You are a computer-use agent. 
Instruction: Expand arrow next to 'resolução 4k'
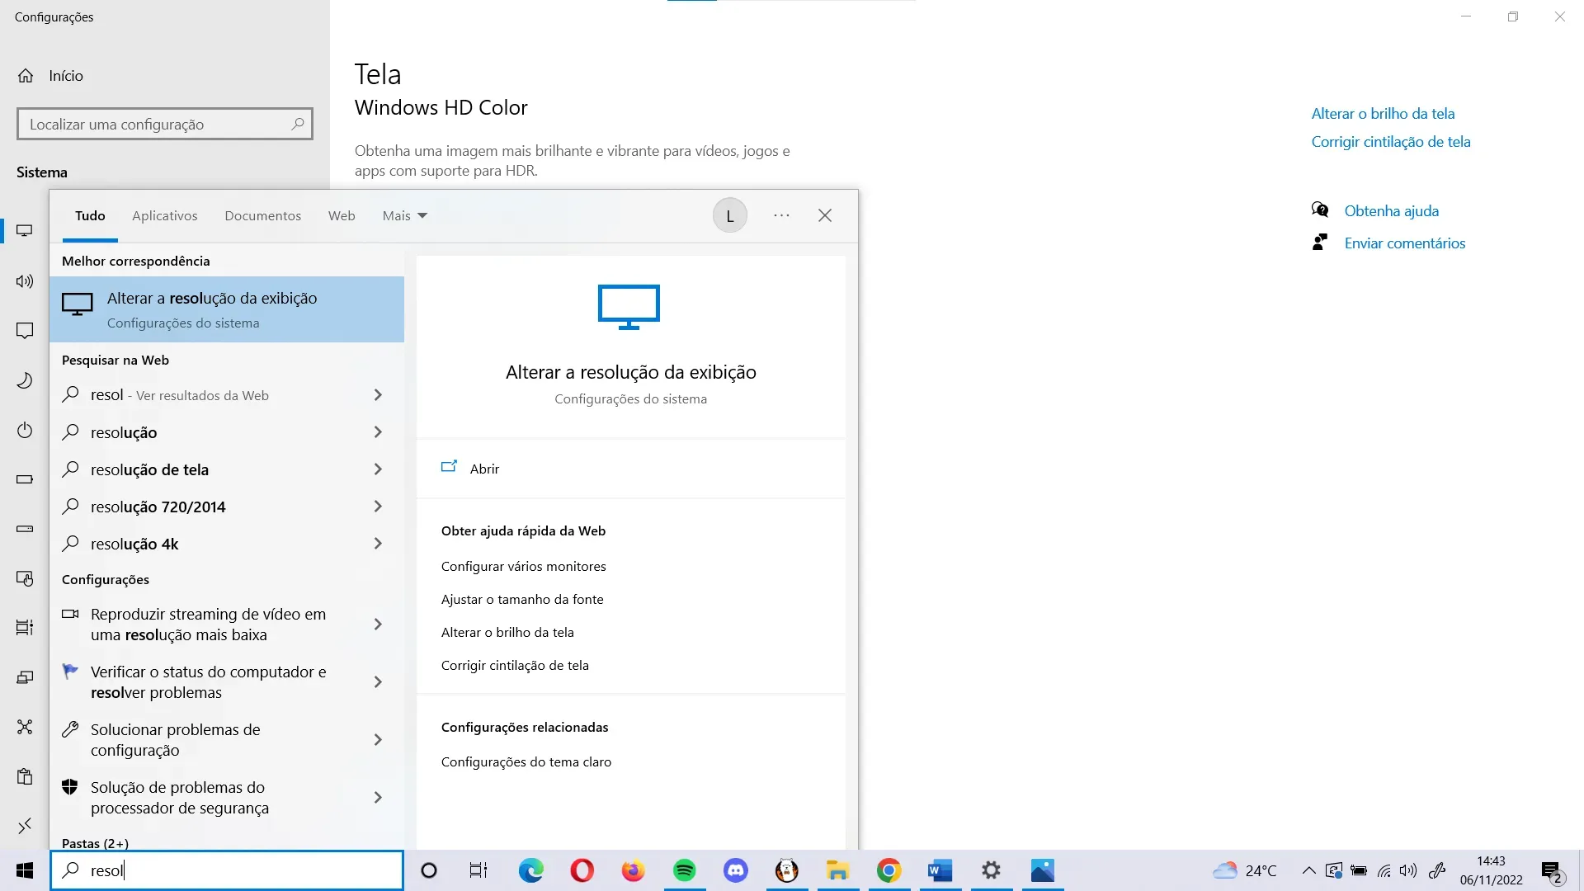(x=378, y=544)
